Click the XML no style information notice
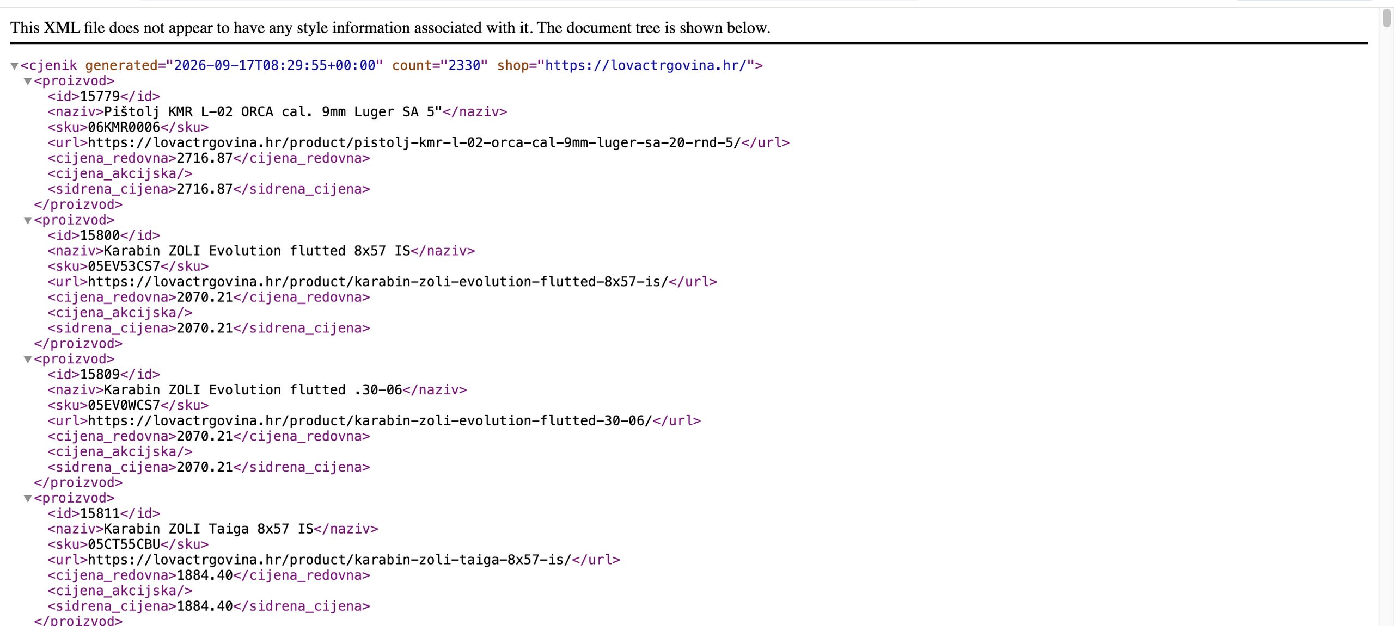This screenshot has height=626, width=1394. [x=390, y=28]
